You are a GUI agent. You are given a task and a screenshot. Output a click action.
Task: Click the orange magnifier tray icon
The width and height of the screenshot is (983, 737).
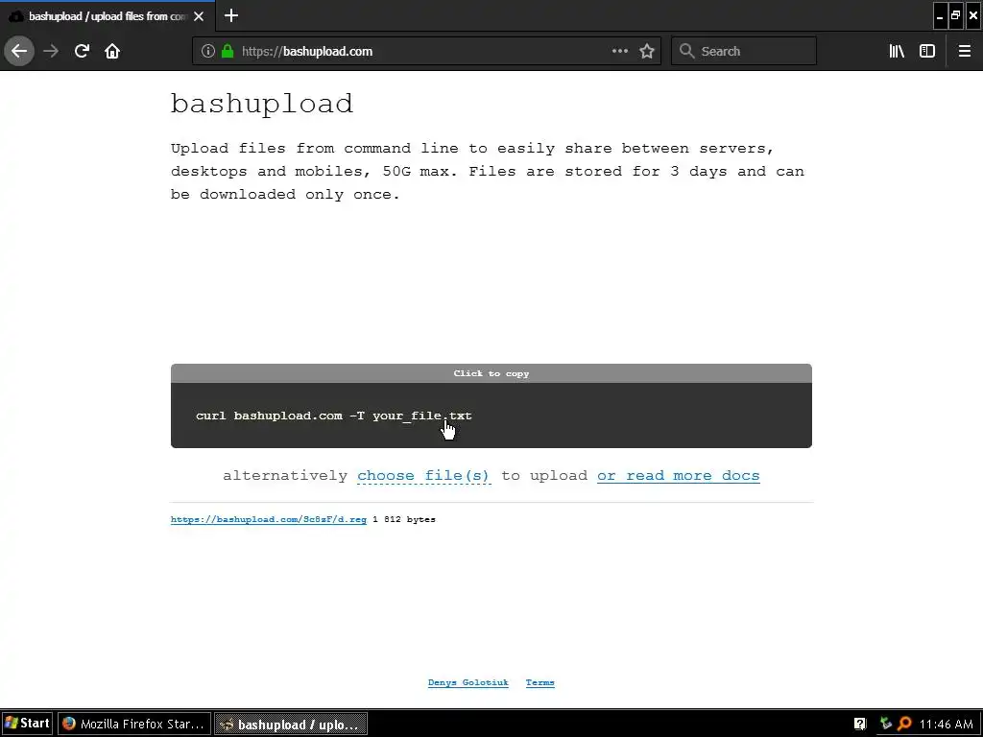click(x=904, y=724)
